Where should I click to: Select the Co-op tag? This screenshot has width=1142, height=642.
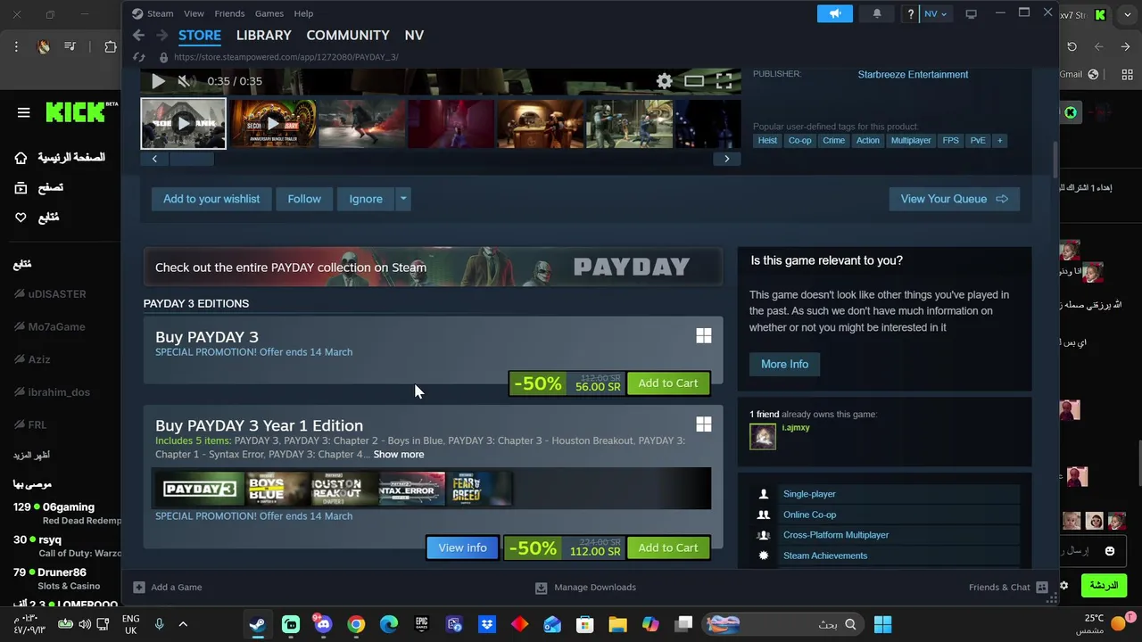pyautogui.click(x=799, y=141)
